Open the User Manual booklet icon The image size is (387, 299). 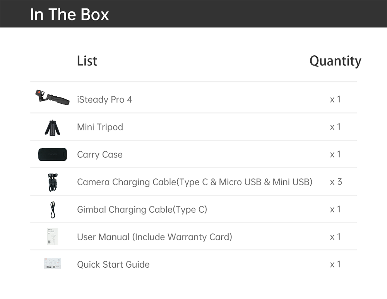[x=52, y=237]
